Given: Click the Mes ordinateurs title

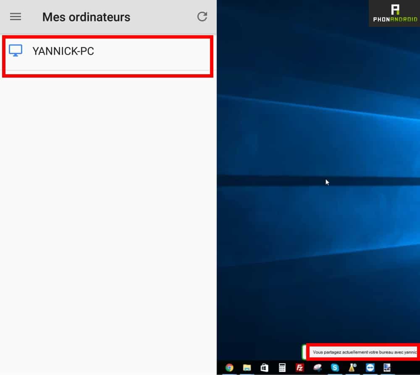Looking at the screenshot, I should [86, 17].
